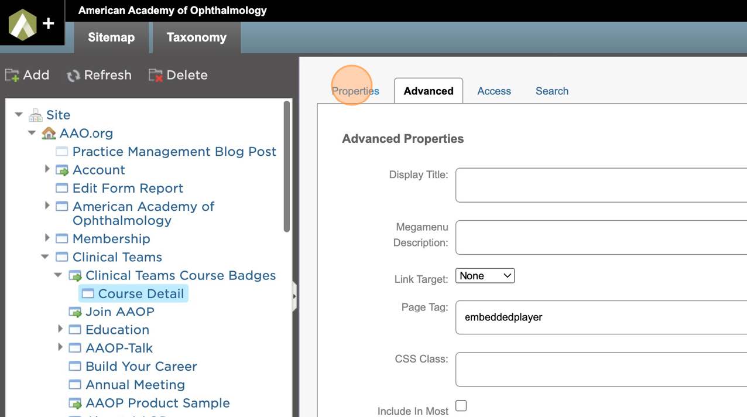Click the Clinical Teams Course Badges redirect icon

coord(75,275)
